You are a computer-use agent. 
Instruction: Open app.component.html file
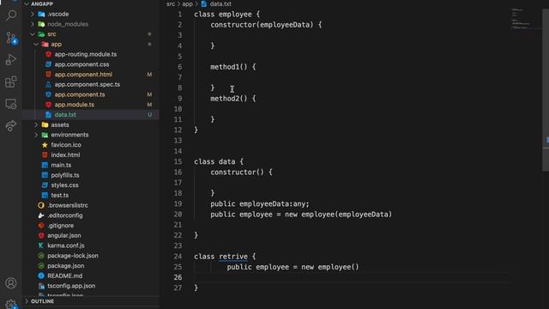[83, 75]
